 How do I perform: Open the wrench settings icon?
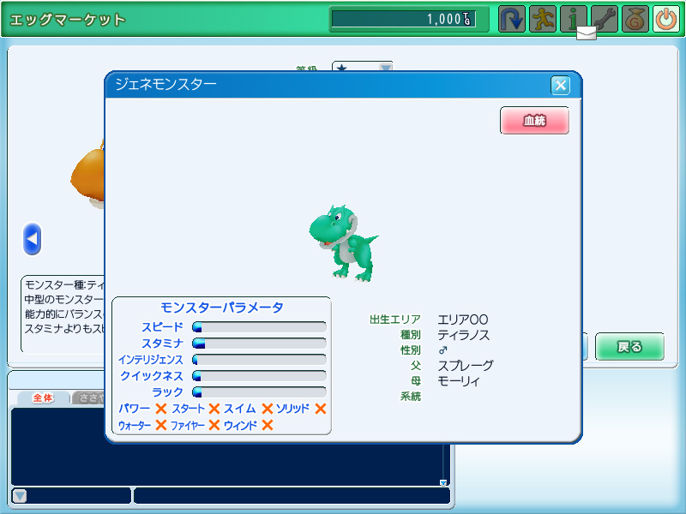pos(605,19)
